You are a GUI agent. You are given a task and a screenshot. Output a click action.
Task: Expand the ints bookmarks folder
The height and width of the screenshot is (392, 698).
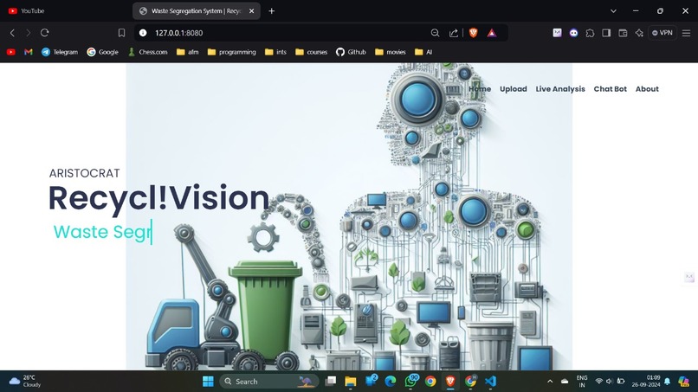point(275,52)
